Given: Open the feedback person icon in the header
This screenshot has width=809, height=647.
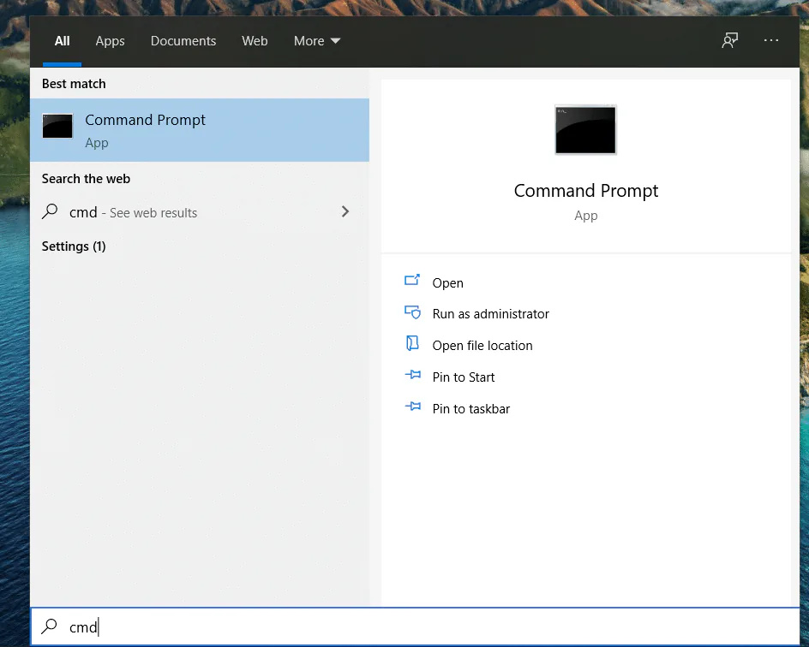Looking at the screenshot, I should pyautogui.click(x=729, y=40).
